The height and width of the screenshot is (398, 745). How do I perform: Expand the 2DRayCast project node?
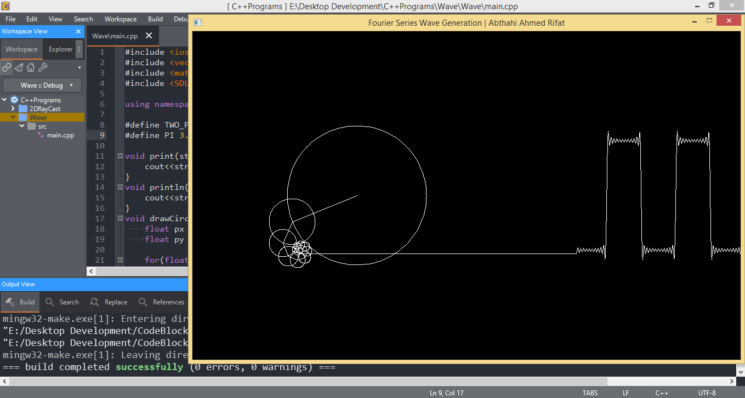[13, 109]
